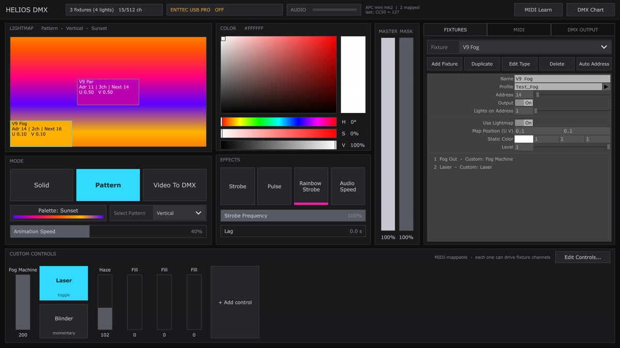Click Add Fixture
Screen dimensions: 620x348
[x=444, y=64]
